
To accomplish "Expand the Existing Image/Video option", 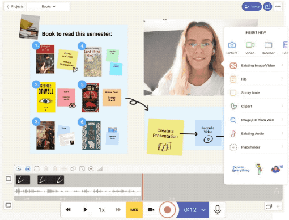I will click(x=257, y=66).
